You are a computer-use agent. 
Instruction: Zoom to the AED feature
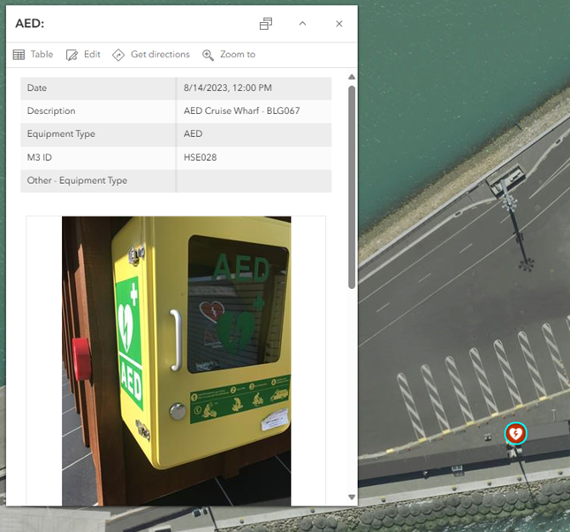pos(229,55)
